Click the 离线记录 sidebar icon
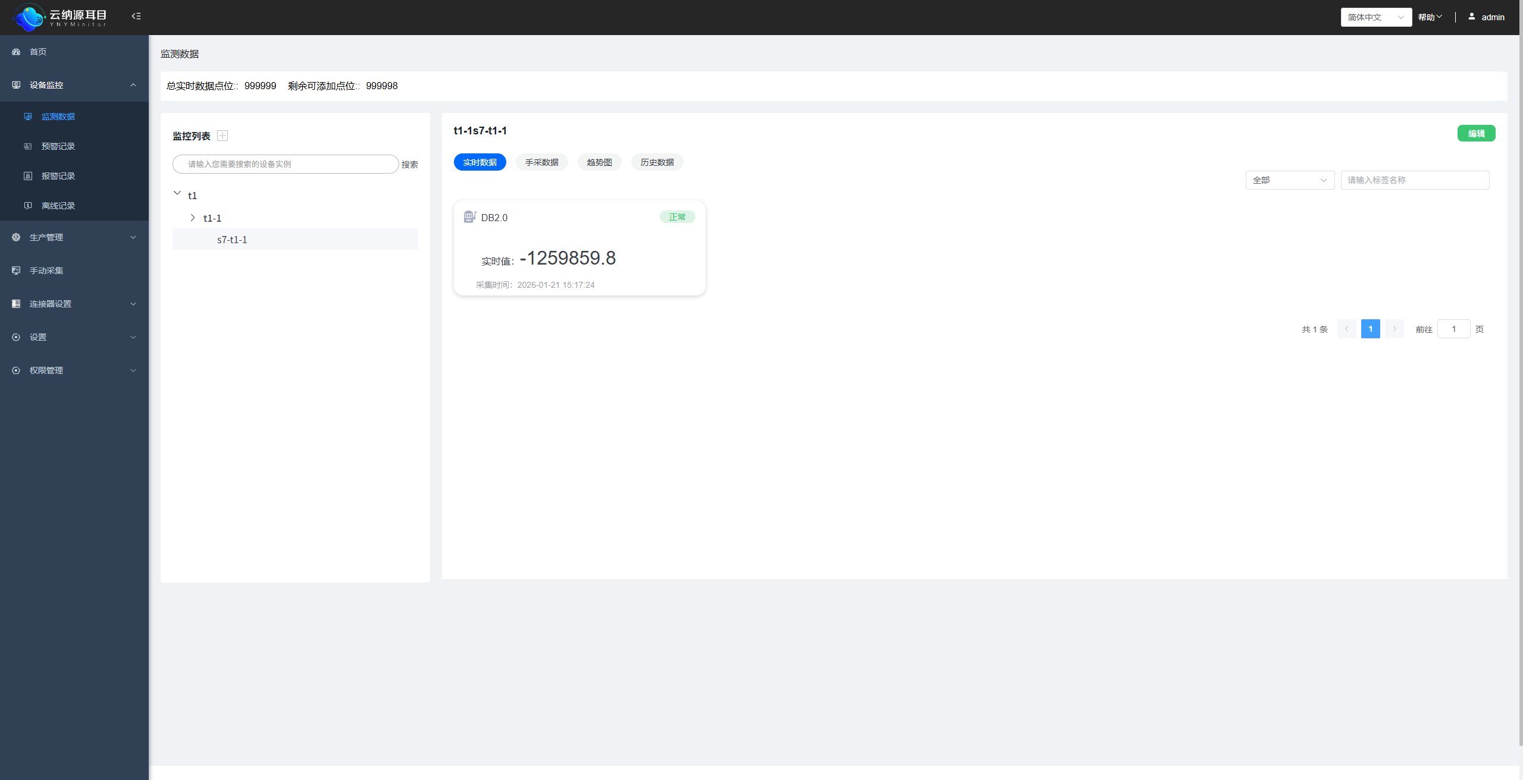 click(28, 206)
